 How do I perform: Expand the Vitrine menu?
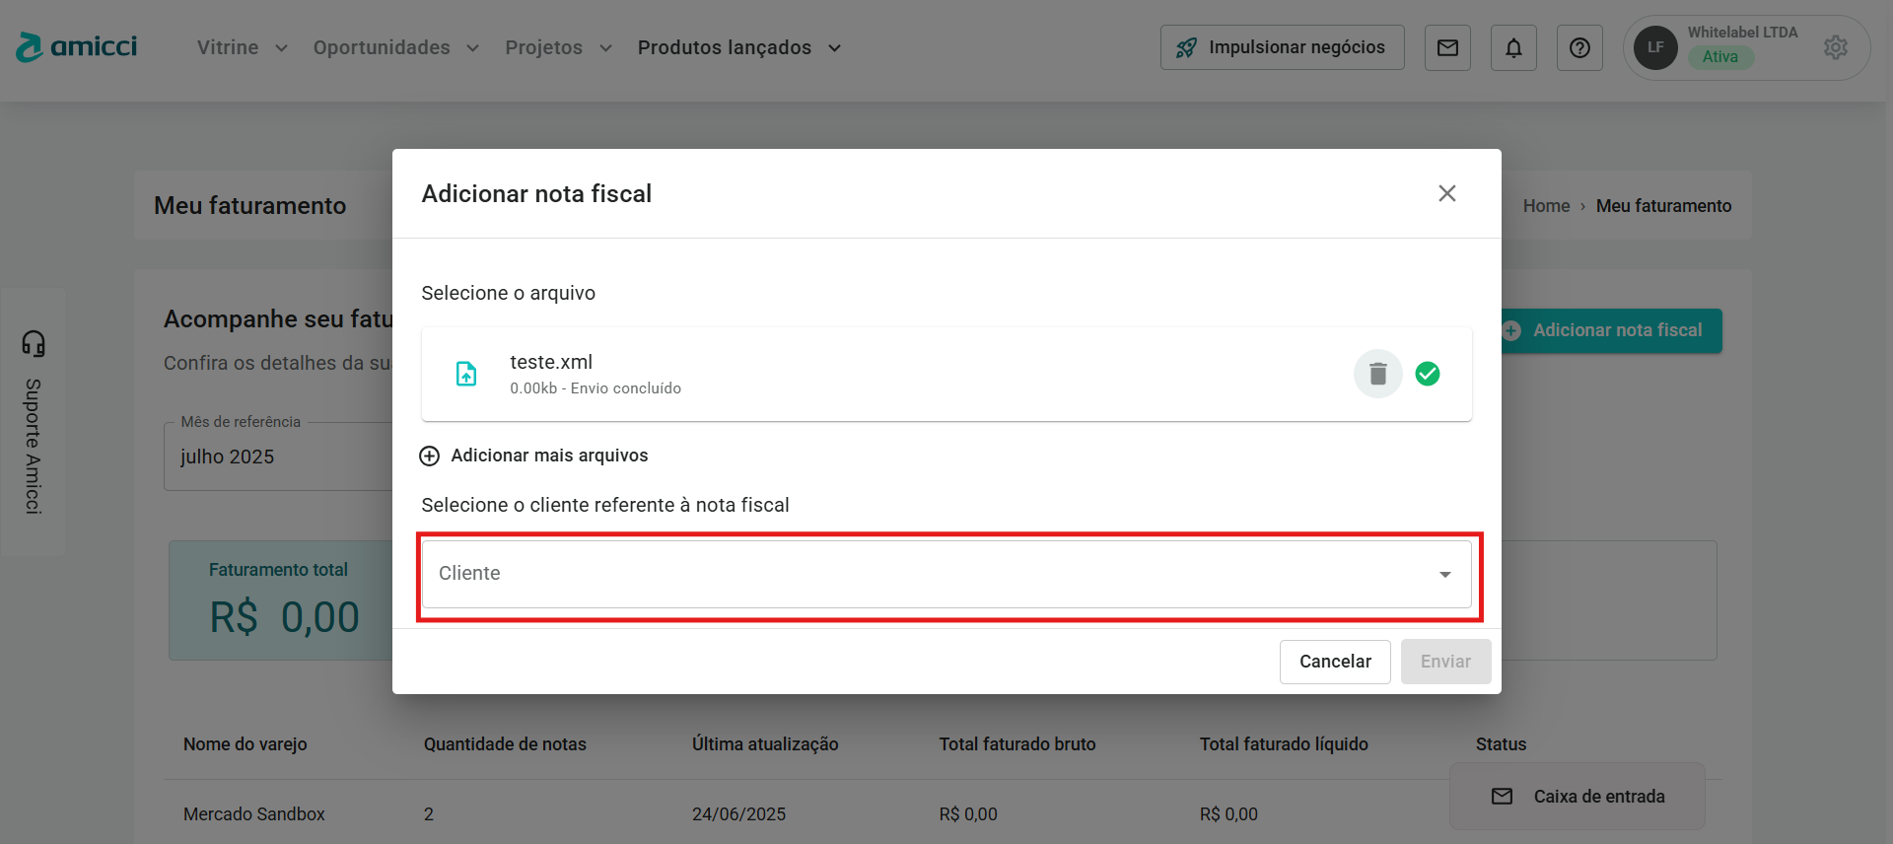[242, 47]
